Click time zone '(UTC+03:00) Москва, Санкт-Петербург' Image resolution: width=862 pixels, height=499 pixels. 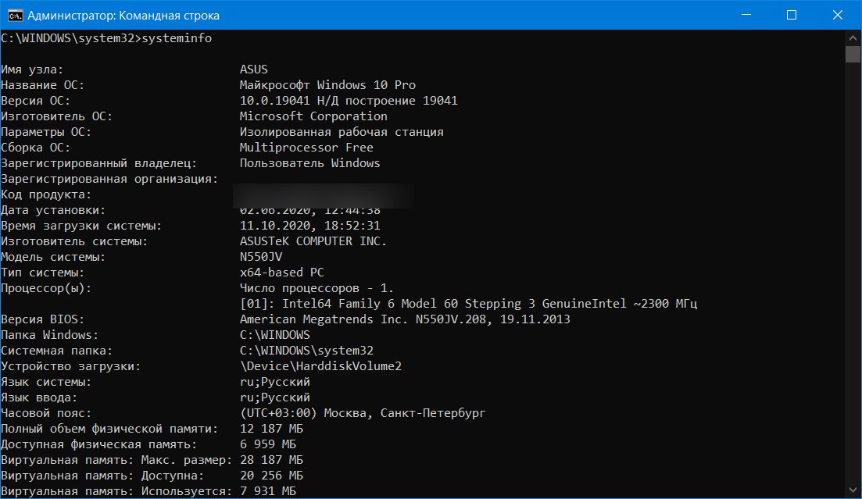tap(363, 413)
